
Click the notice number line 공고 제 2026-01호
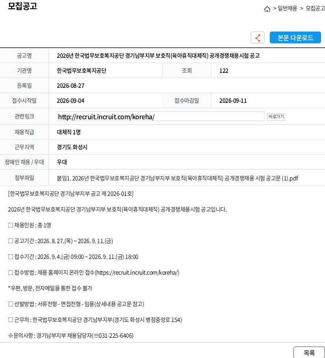point(71,194)
